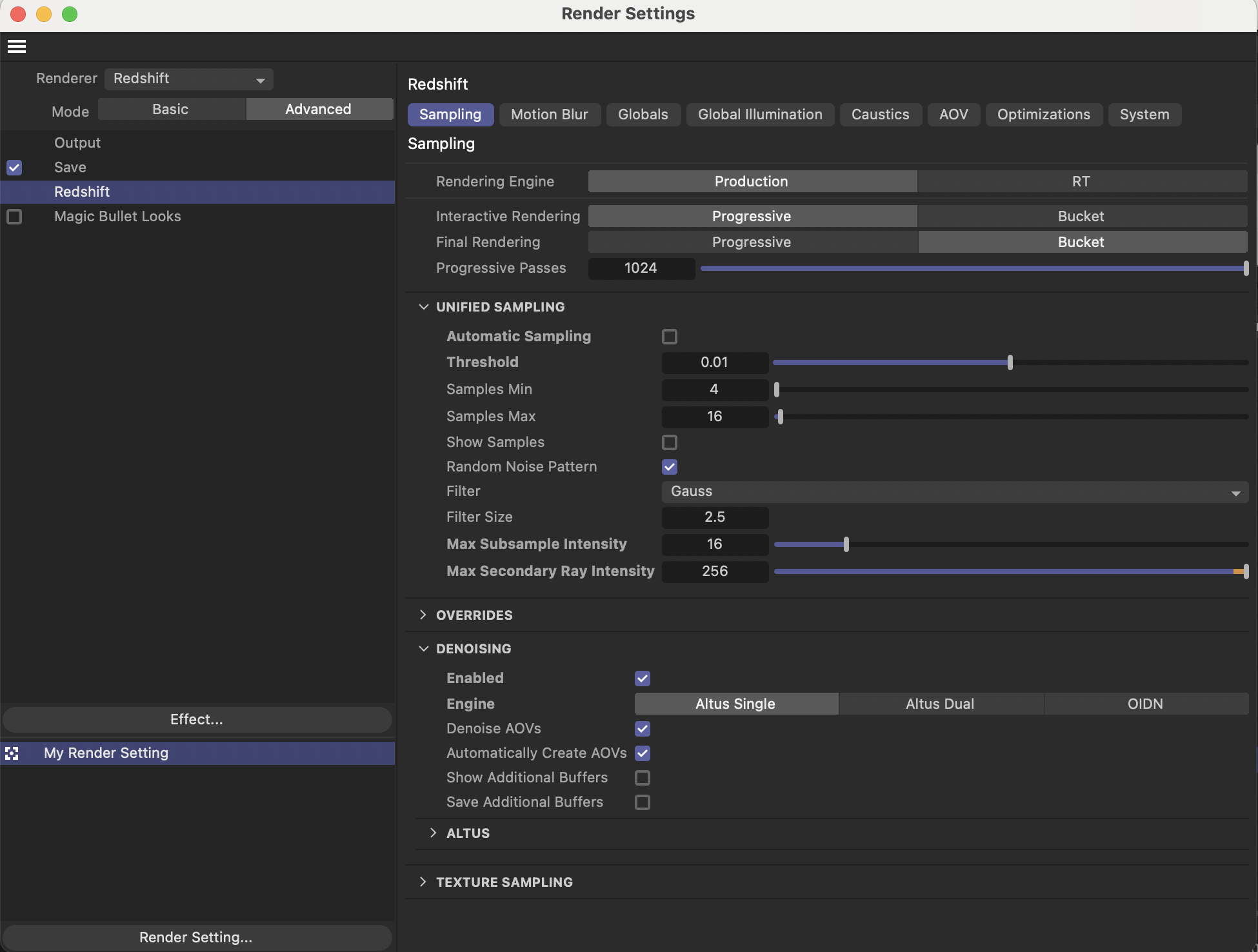Disable Random Noise Pattern checkbox
This screenshot has height=952, width=1258.
click(670, 467)
